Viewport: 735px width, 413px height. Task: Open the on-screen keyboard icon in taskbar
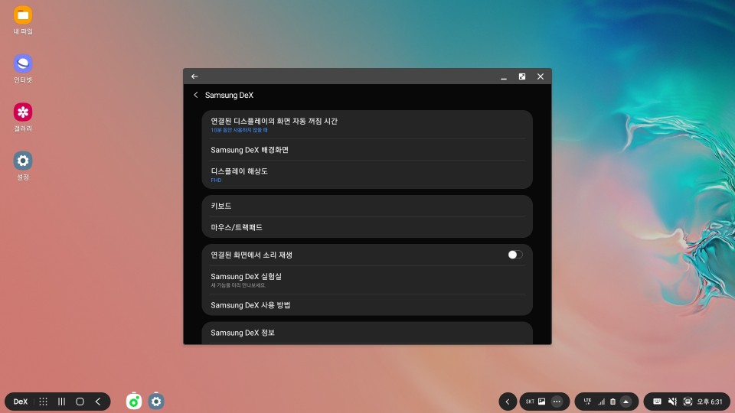click(657, 402)
